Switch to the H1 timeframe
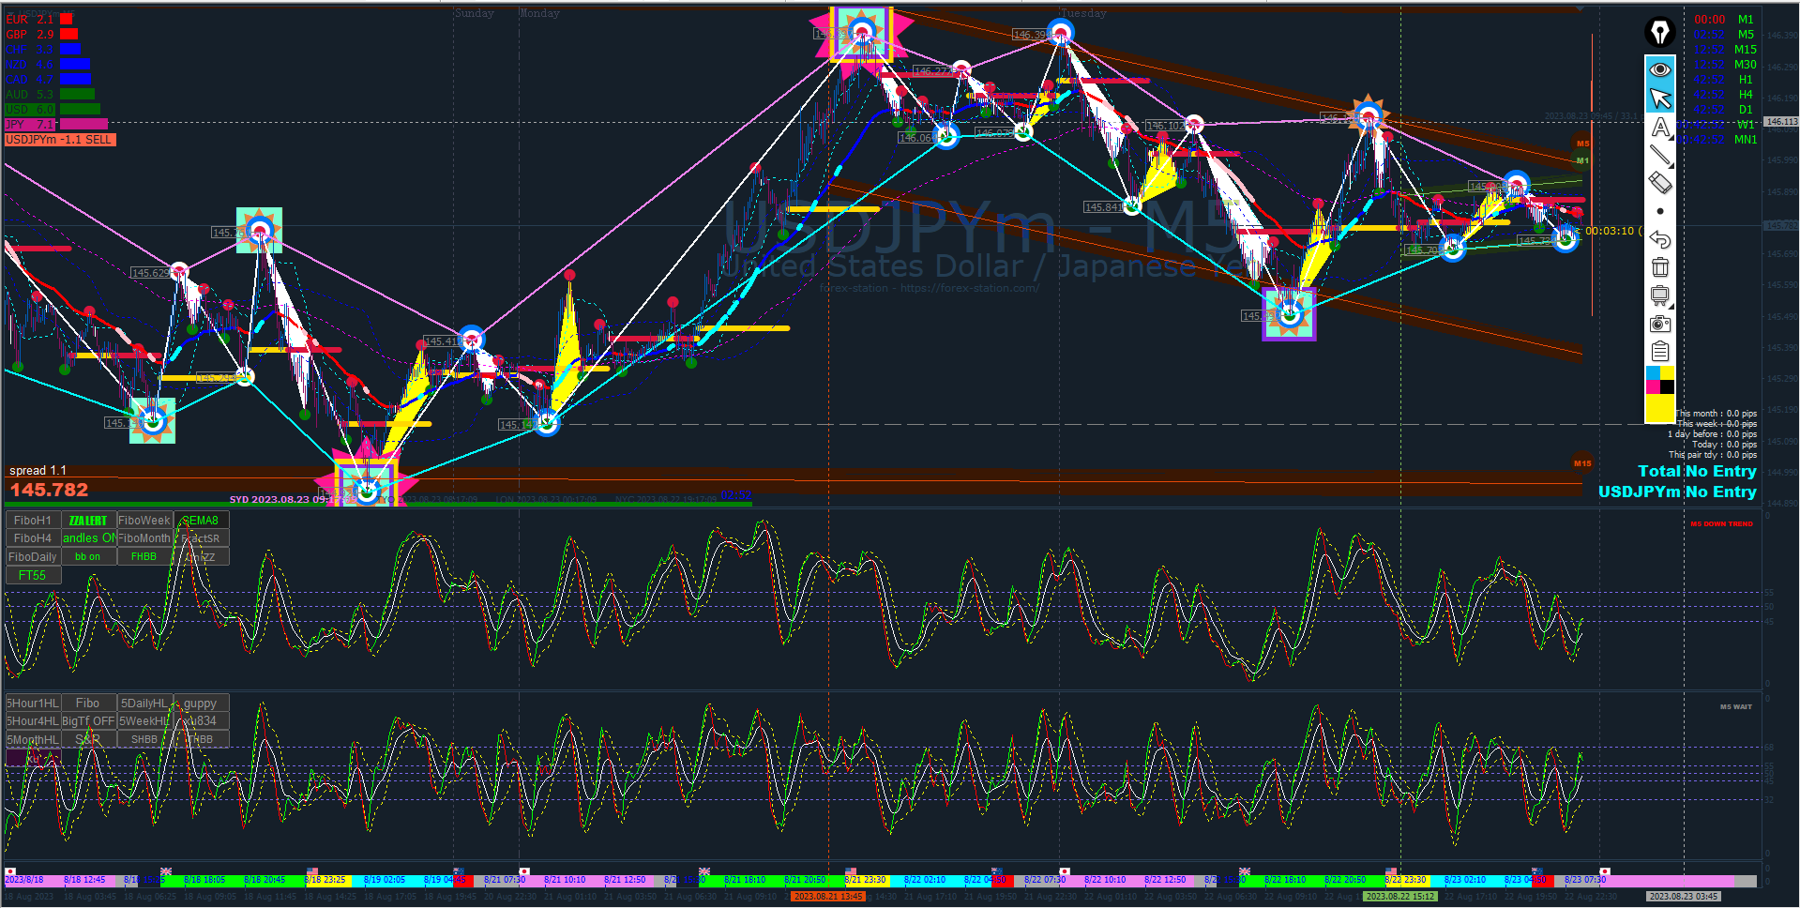Viewport: 1800px width, 908px height. click(x=1746, y=80)
